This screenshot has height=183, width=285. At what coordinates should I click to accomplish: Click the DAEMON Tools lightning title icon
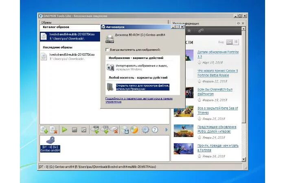[41, 16]
